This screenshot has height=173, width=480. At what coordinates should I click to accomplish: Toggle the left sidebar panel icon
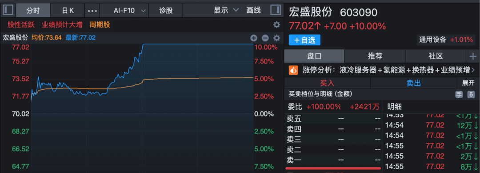coord(8,10)
